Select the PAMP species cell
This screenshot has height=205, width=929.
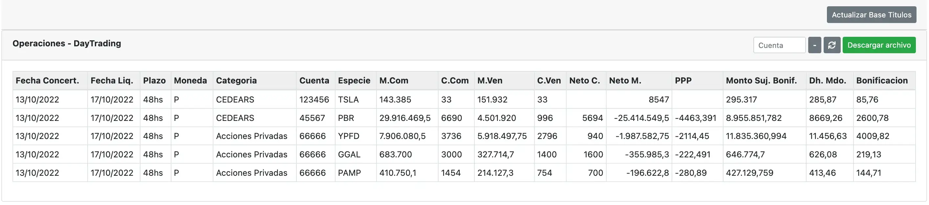[349, 173]
